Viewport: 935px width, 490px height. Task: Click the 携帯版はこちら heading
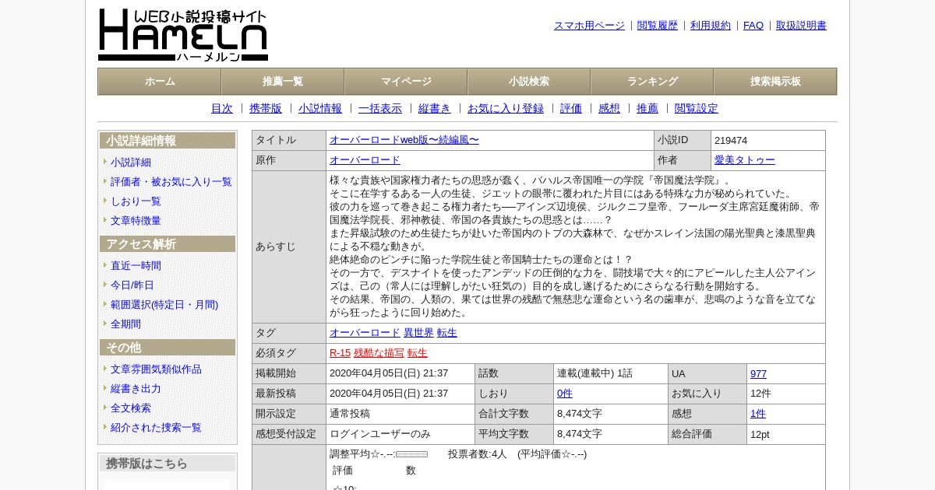click(x=168, y=464)
